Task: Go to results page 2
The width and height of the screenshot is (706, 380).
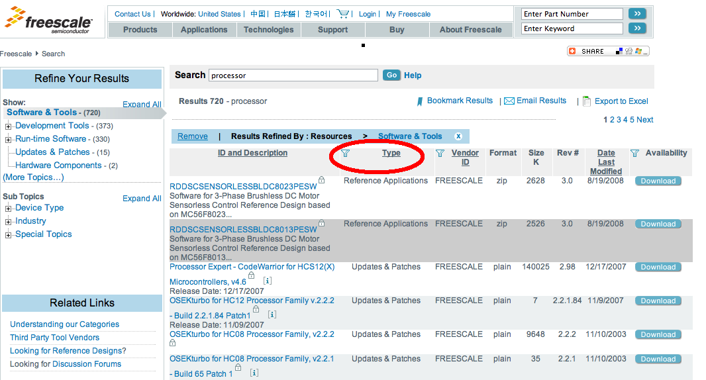Action: tap(612, 120)
